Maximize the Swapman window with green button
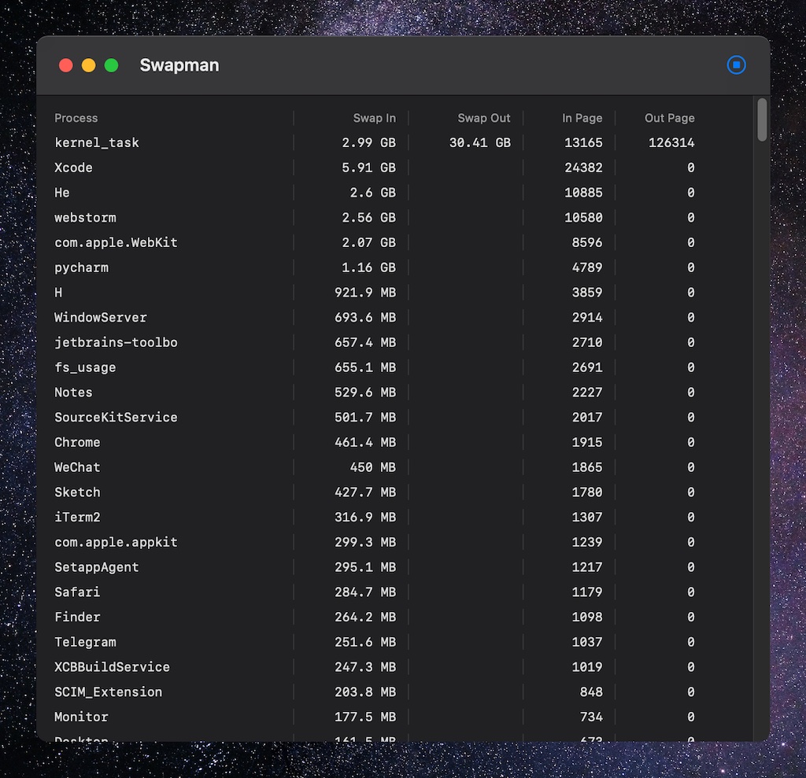The width and height of the screenshot is (806, 778). coord(112,65)
